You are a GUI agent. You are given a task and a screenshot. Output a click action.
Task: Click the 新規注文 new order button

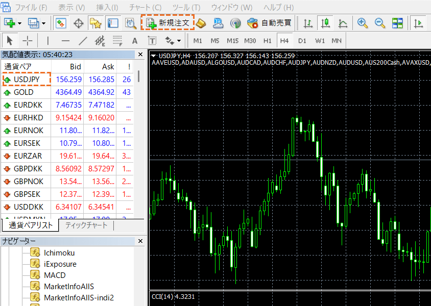point(168,23)
